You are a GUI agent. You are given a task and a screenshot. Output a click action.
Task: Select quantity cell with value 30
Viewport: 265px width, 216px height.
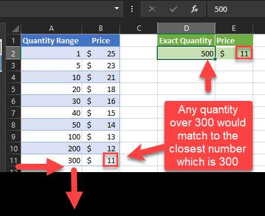click(x=51, y=101)
